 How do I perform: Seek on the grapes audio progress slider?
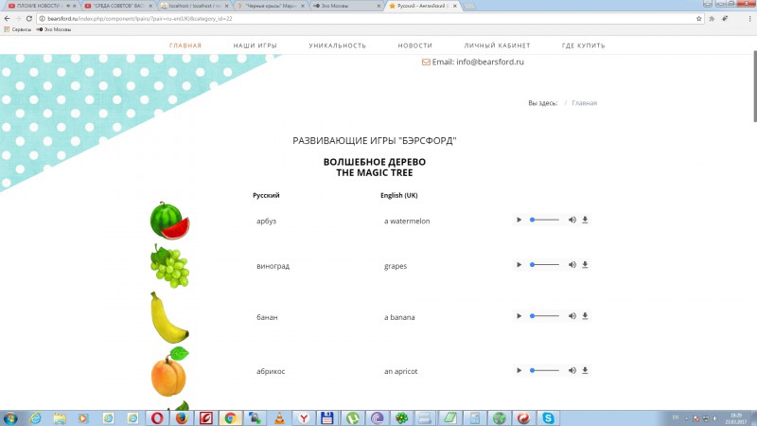[x=545, y=265]
